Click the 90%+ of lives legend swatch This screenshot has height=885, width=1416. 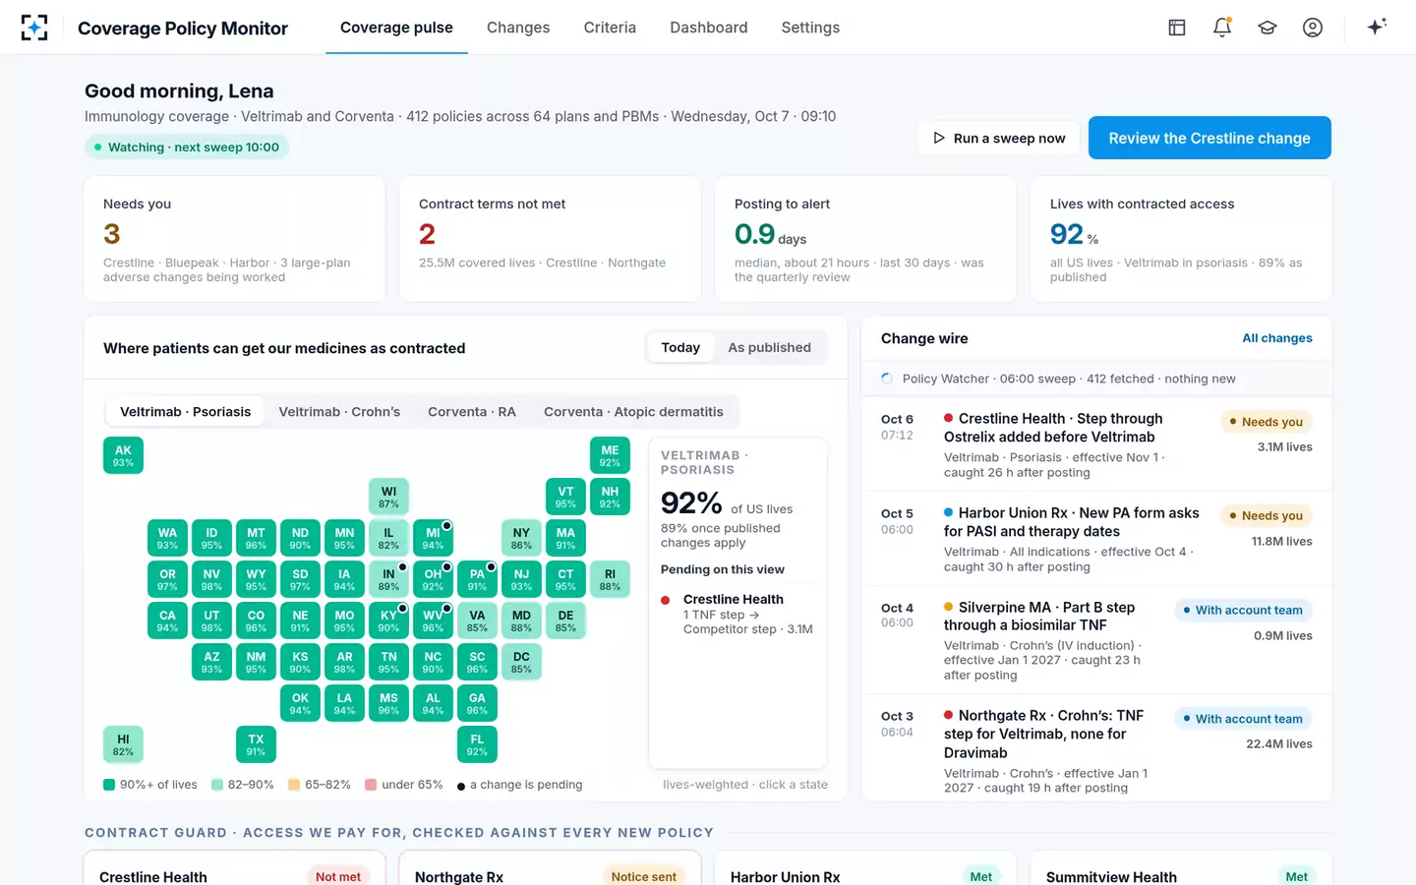tap(109, 785)
